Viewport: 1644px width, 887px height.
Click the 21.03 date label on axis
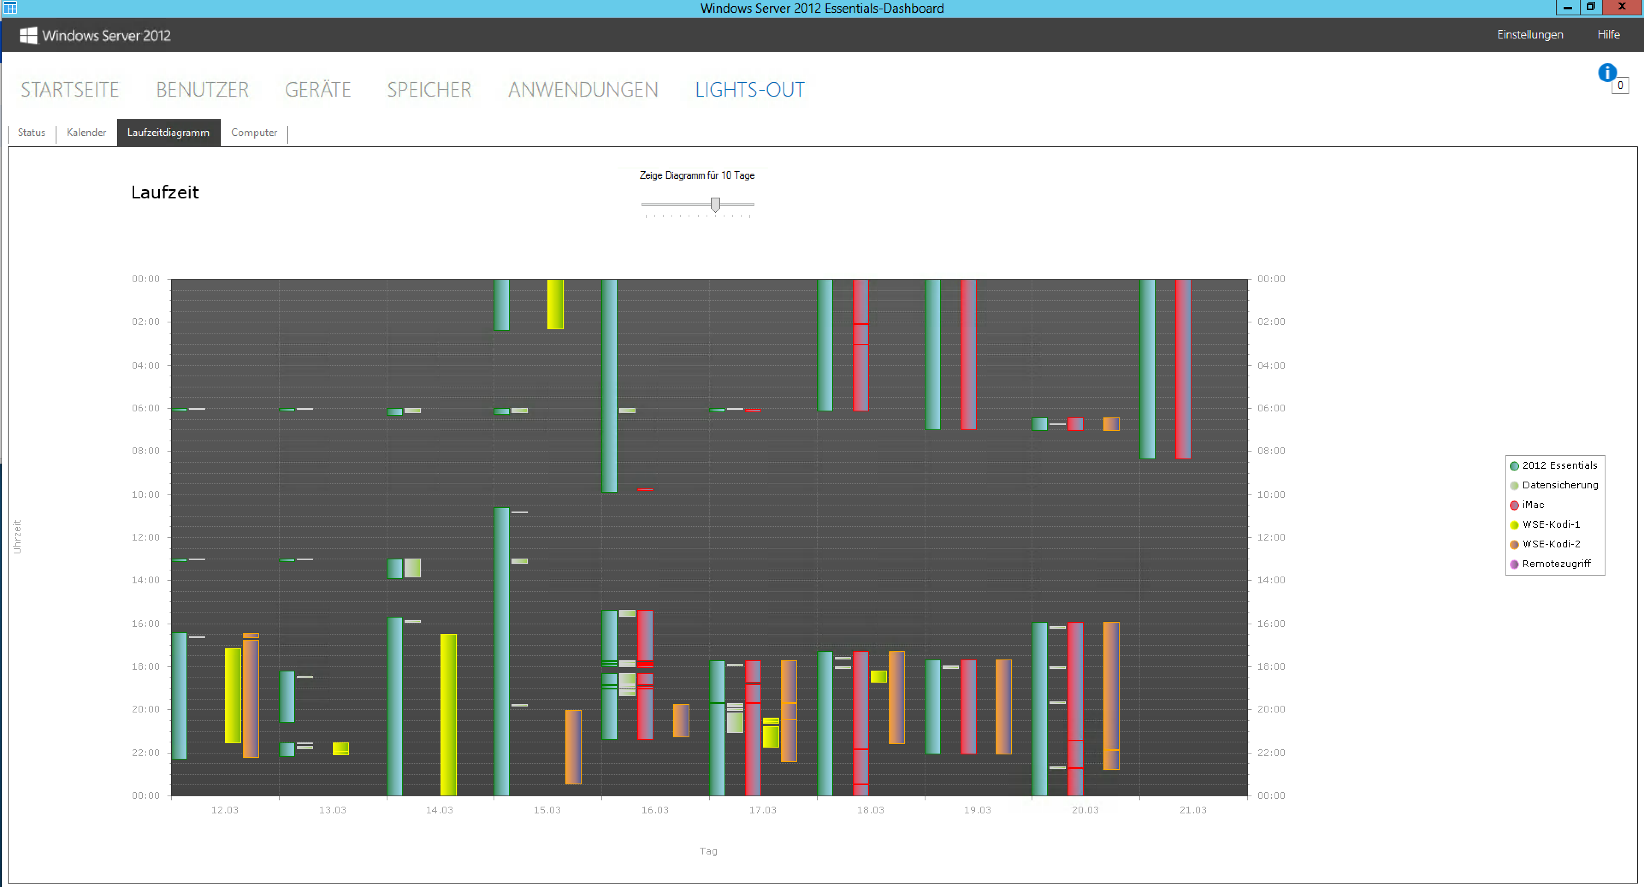pos(1193,810)
